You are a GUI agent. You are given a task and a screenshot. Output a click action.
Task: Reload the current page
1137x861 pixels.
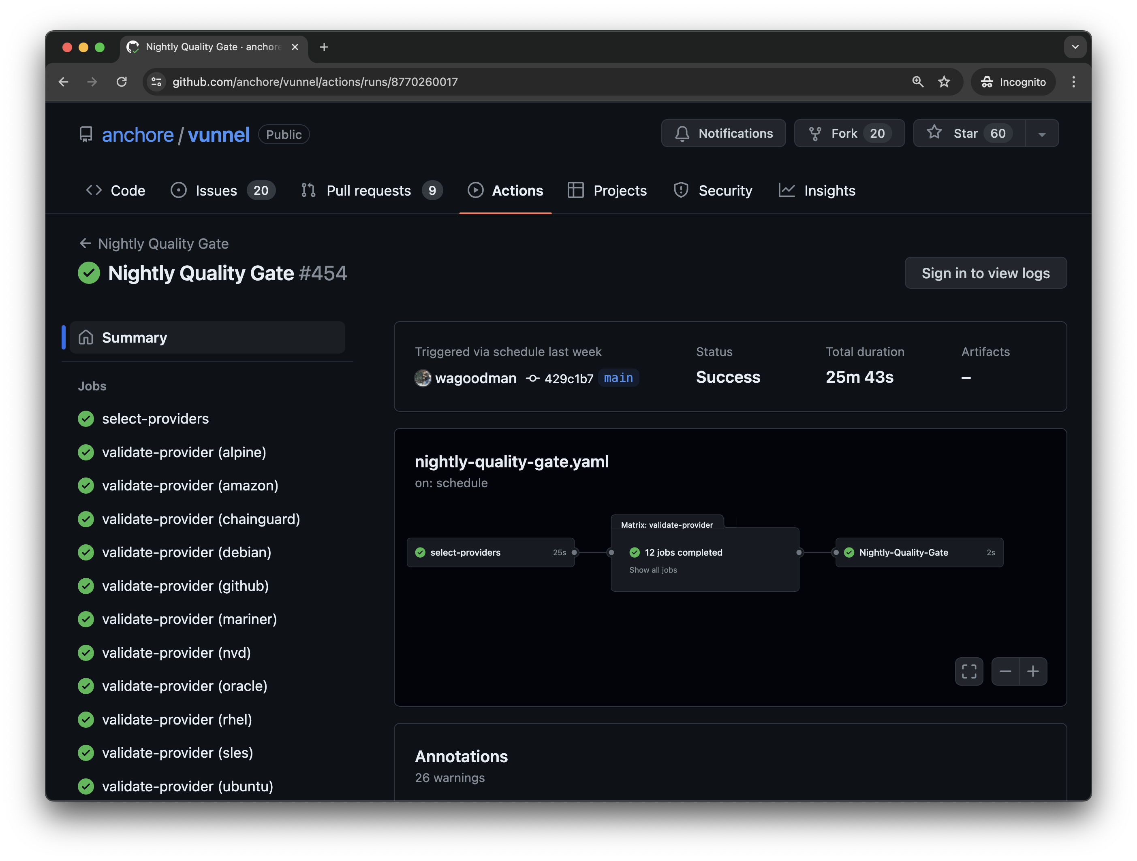(x=122, y=82)
